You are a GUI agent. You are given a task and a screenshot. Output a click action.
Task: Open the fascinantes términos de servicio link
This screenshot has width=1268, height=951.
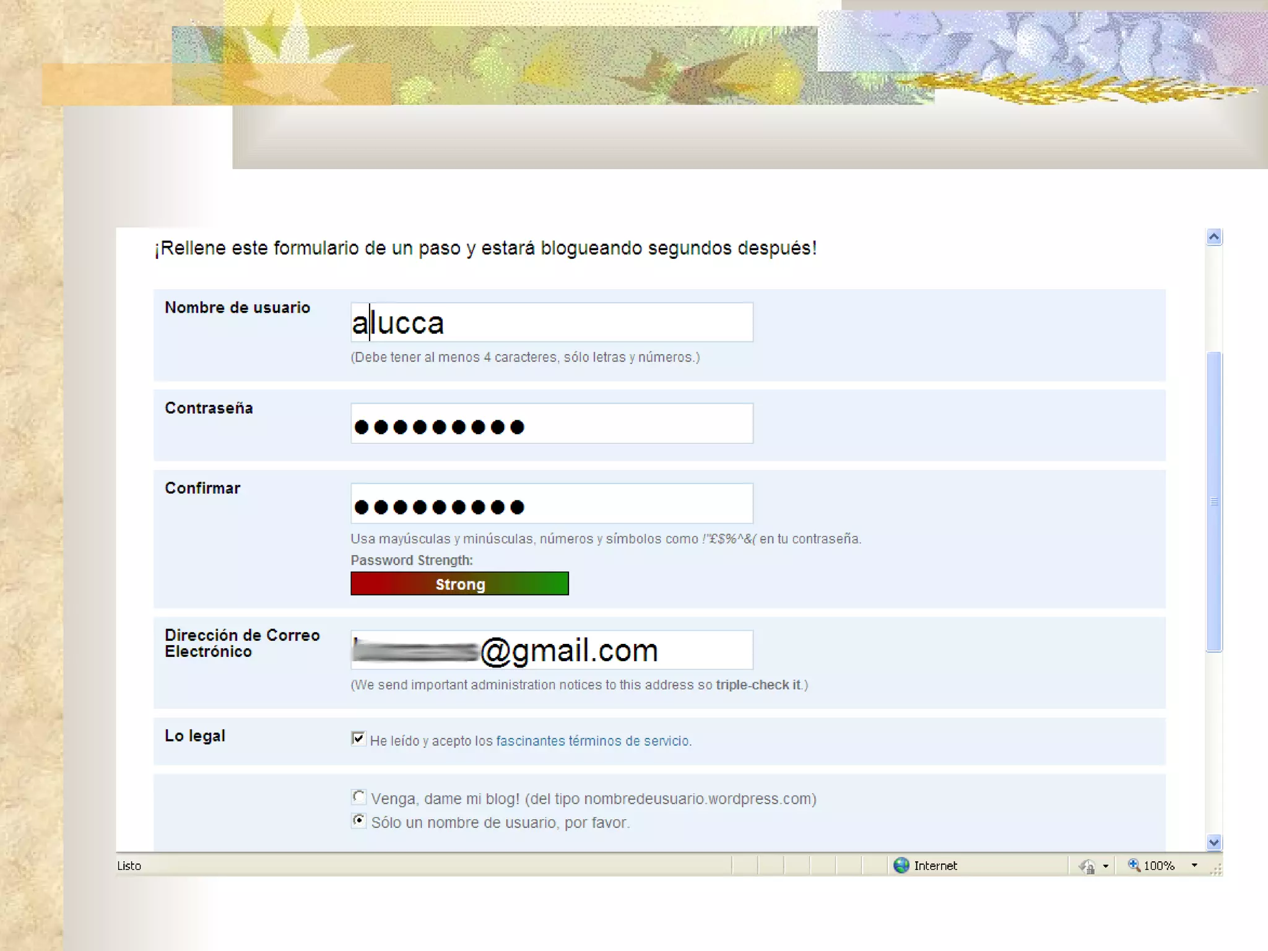point(593,740)
